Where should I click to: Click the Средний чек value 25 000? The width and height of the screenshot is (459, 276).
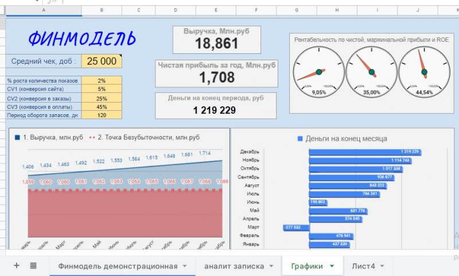coord(102,61)
